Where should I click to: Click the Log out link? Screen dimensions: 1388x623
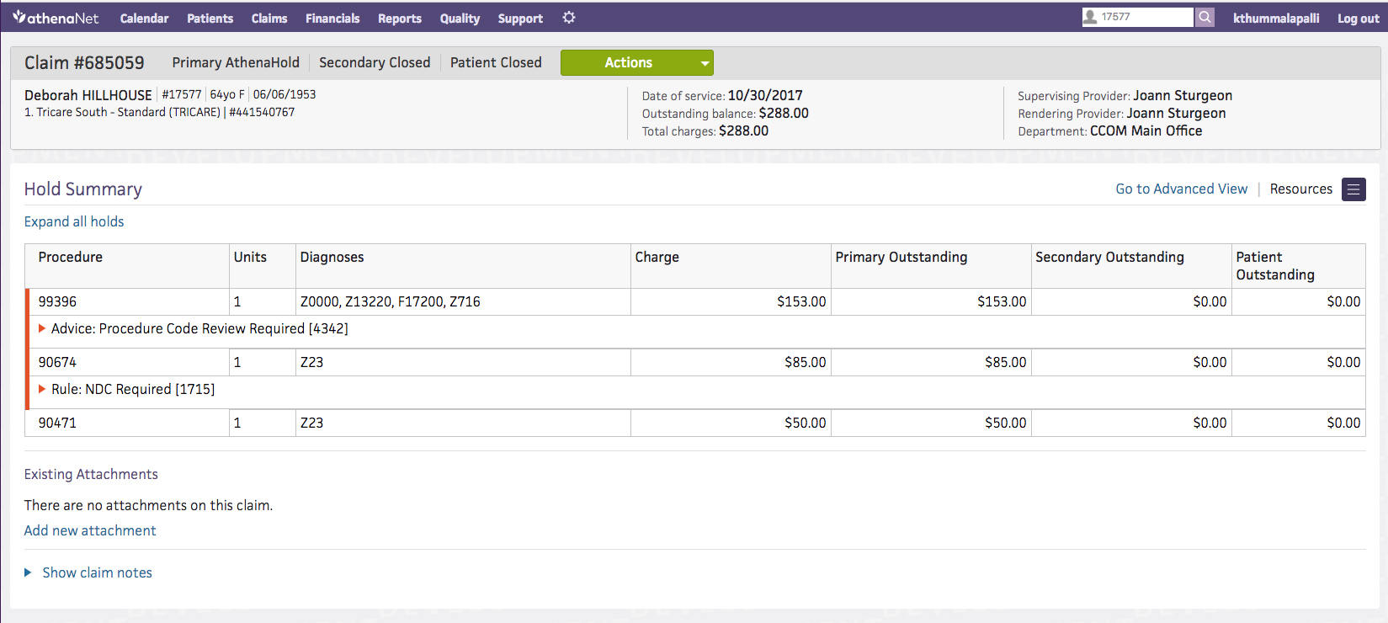1358,19
